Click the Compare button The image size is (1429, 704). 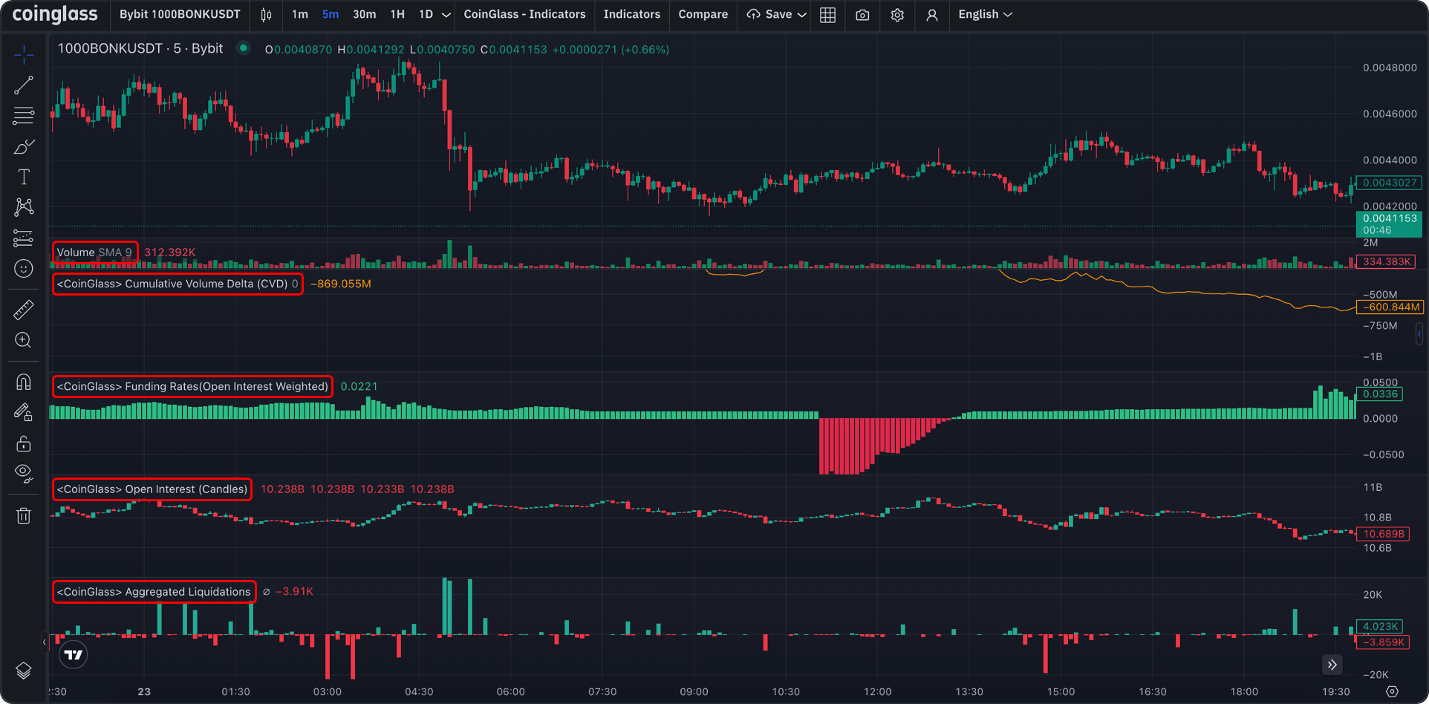click(x=703, y=14)
